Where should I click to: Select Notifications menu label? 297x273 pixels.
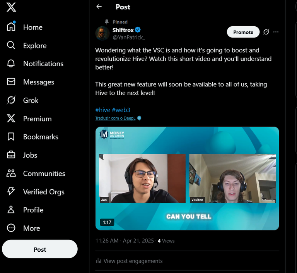click(x=43, y=64)
